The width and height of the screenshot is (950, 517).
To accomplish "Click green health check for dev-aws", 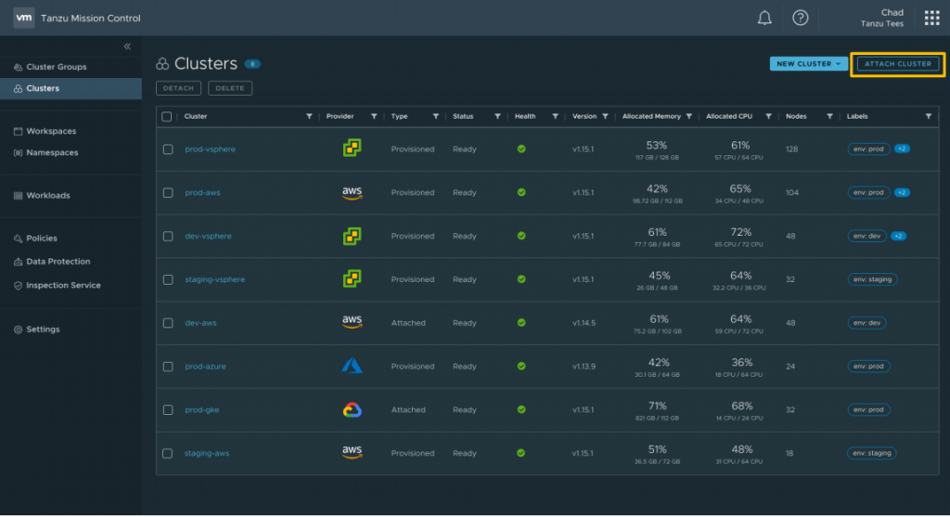I will (x=521, y=322).
